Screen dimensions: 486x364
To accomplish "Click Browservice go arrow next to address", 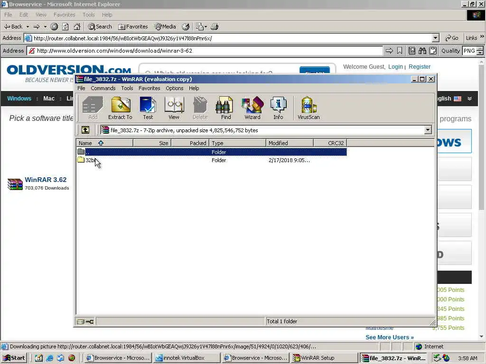I will point(389,51).
